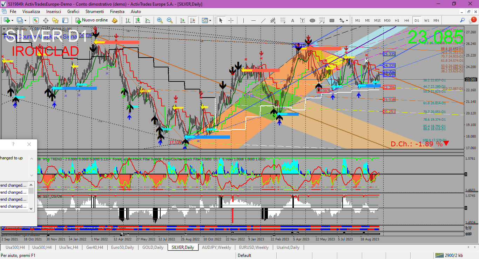Expand the arrows objects dropdown arrow
This screenshot has width=479, height=259.
[348, 20]
